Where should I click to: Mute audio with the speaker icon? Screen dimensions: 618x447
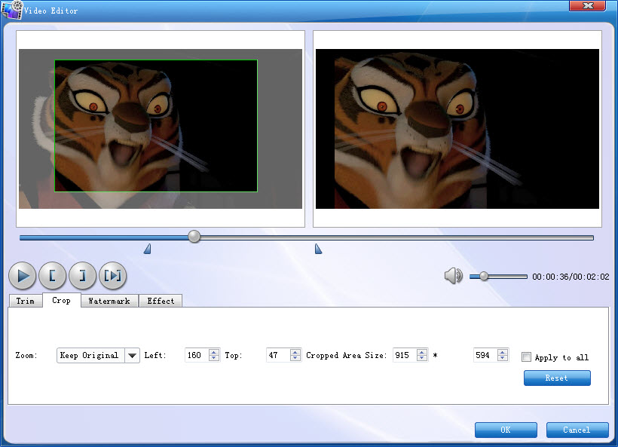[453, 276]
